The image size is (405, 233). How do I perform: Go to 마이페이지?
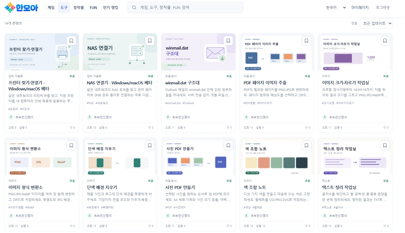(360, 7)
